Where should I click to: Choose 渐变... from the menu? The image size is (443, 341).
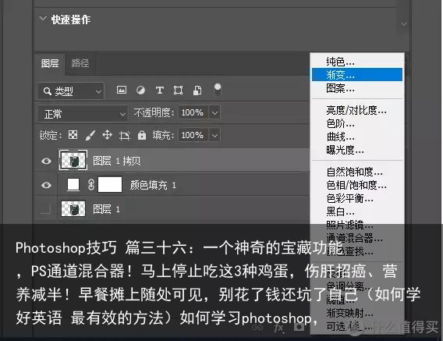tap(357, 75)
